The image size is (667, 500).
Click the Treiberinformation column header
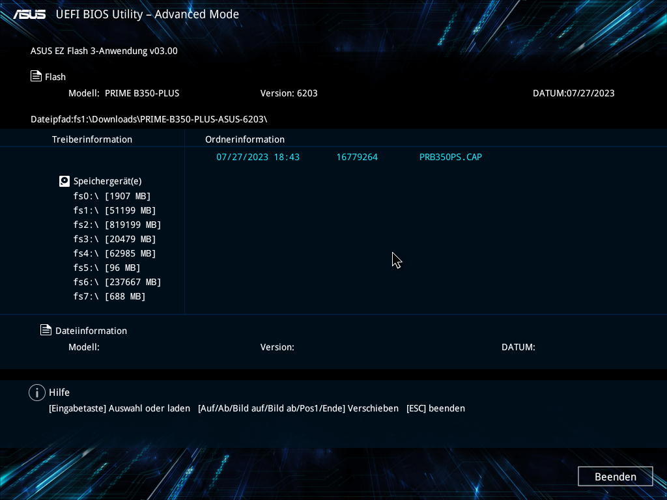(92, 139)
